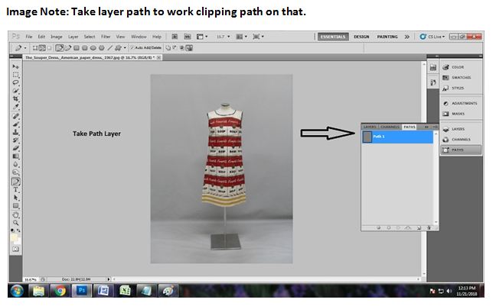Select the Rectangle shape tool in toolbox
Viewport: 496px width, 306px height.
[x=15, y=206]
